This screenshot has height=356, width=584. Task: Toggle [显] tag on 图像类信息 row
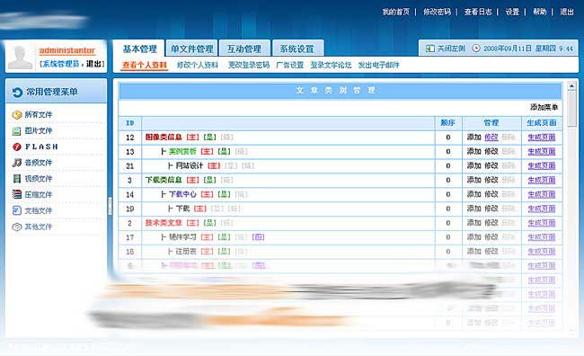(x=209, y=138)
